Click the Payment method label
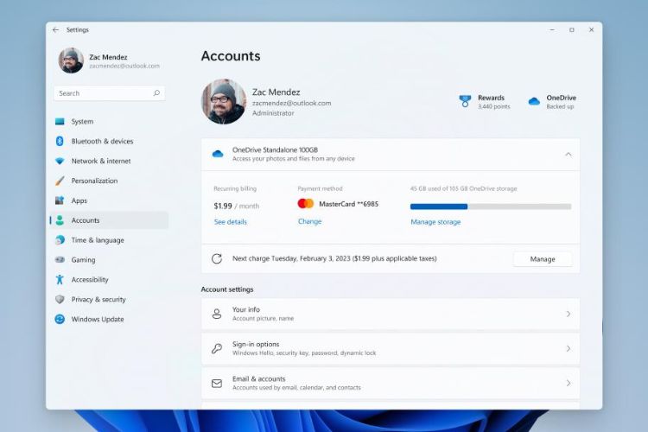 point(320,188)
